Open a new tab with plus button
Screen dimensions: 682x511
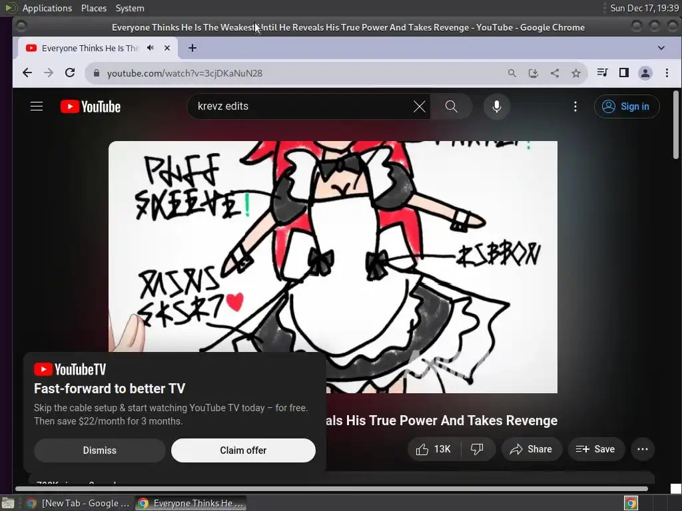pos(192,48)
